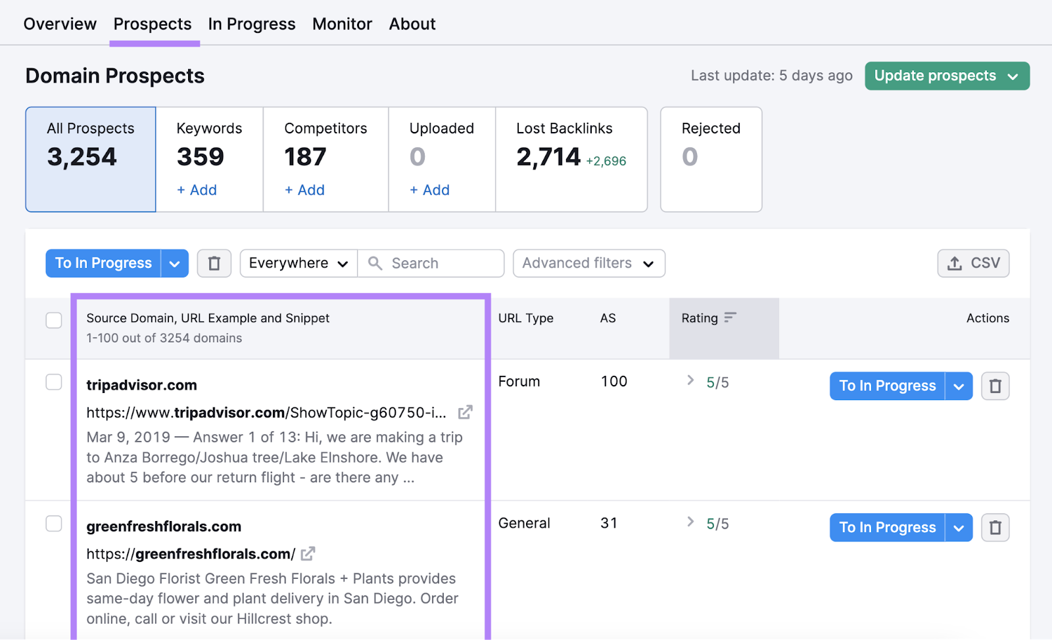The height and width of the screenshot is (640, 1052).
Task: Click + Add under Competitors
Action: click(304, 190)
